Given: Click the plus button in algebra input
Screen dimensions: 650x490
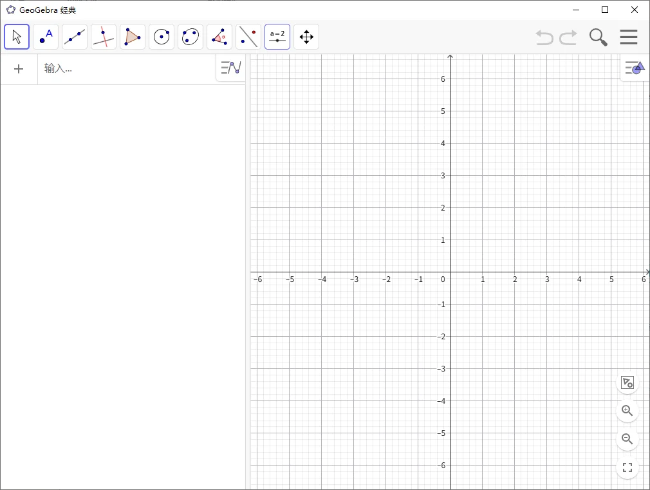Looking at the screenshot, I should click(x=19, y=69).
